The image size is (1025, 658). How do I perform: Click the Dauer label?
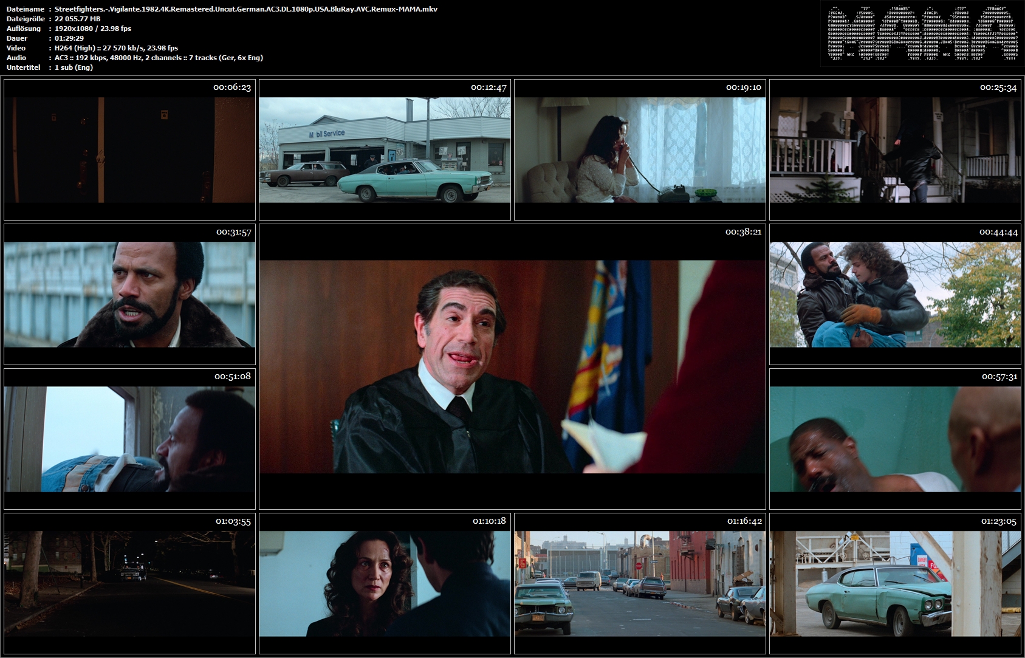pyautogui.click(x=17, y=38)
